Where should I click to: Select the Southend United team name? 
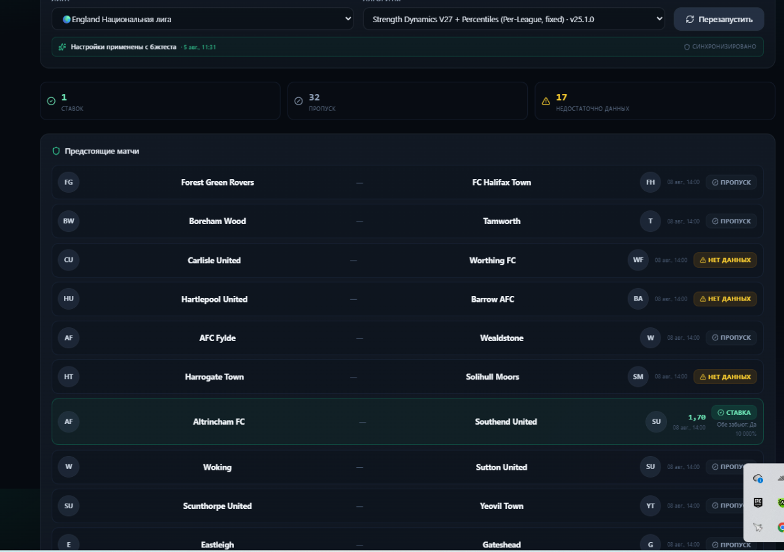pyautogui.click(x=506, y=422)
